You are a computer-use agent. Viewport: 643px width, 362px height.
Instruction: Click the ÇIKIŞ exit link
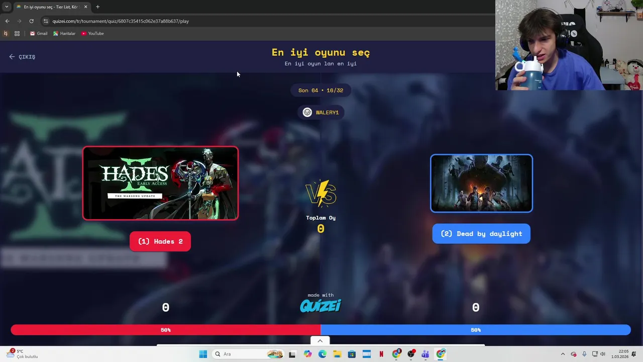pyautogui.click(x=22, y=57)
